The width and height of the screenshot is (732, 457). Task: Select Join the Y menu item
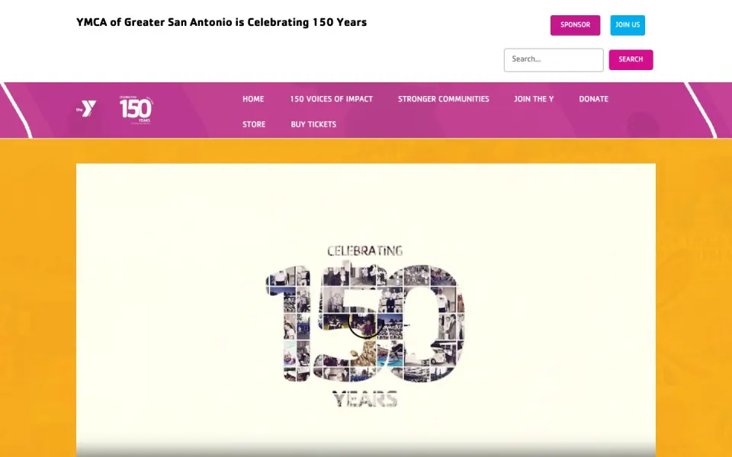coord(534,99)
